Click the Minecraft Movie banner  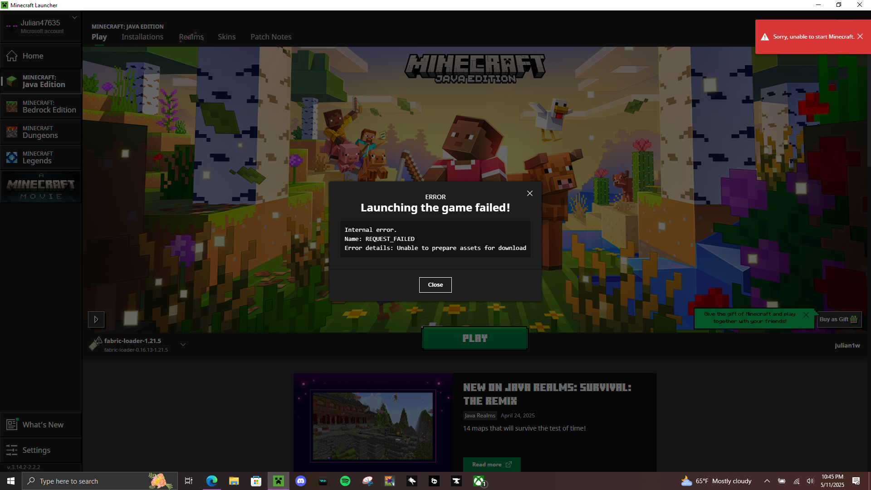click(41, 187)
